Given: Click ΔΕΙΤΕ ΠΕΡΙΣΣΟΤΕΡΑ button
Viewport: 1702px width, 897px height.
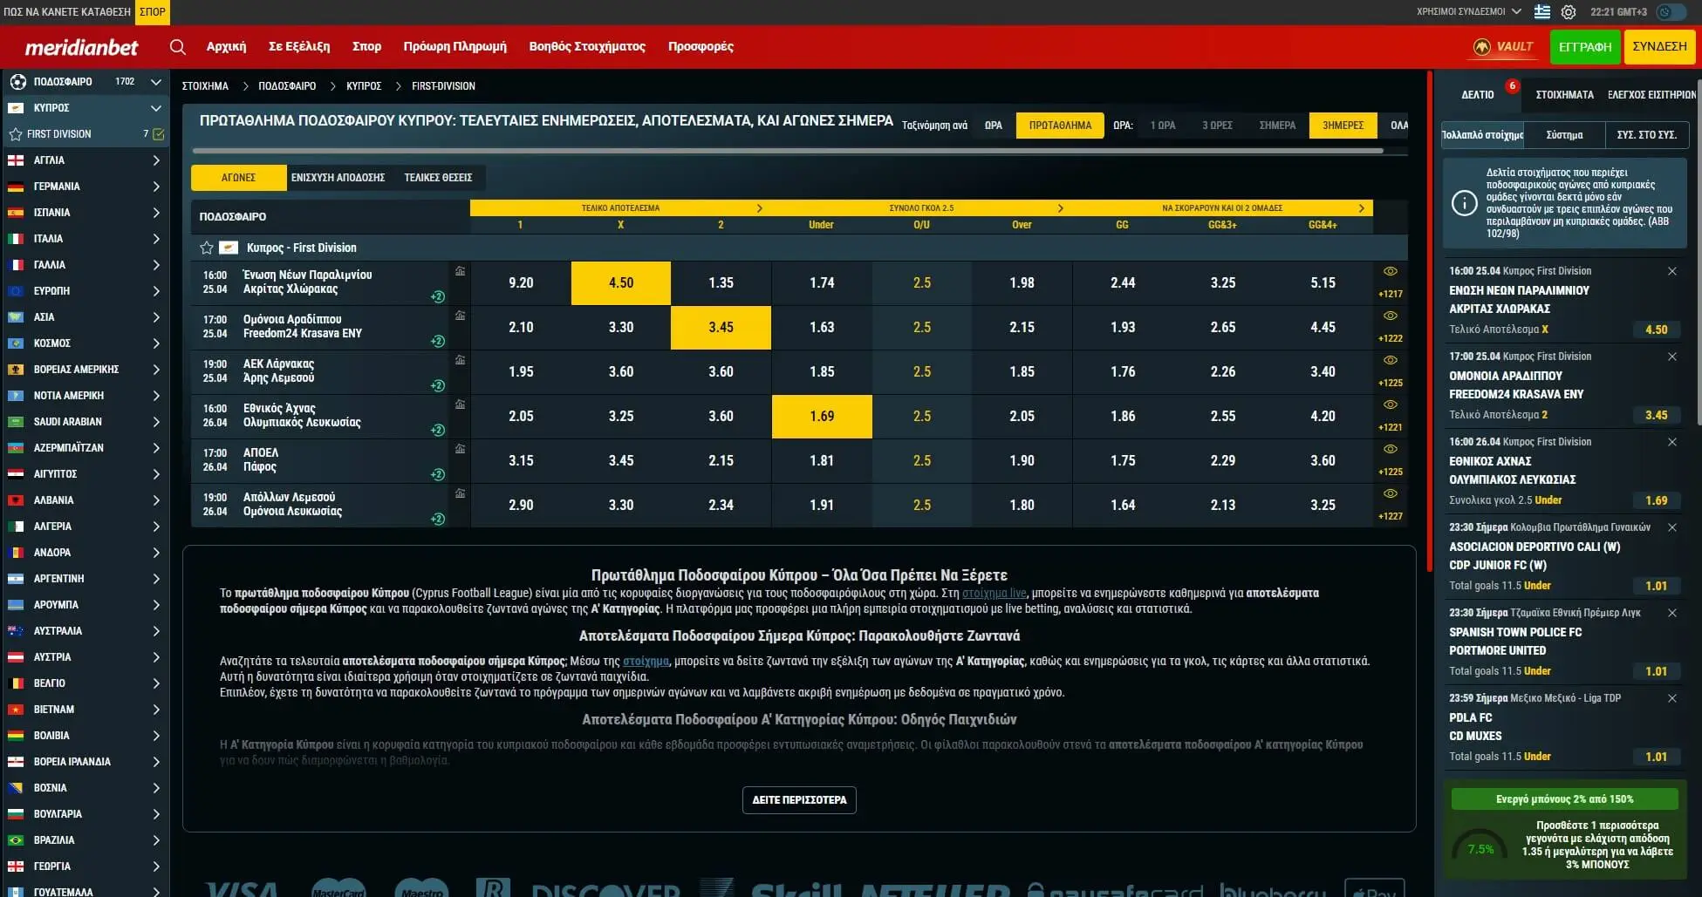Looking at the screenshot, I should [x=799, y=800].
